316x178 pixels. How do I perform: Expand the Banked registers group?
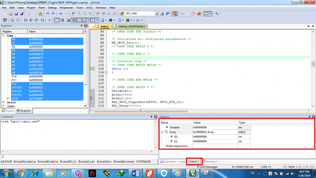3,102
